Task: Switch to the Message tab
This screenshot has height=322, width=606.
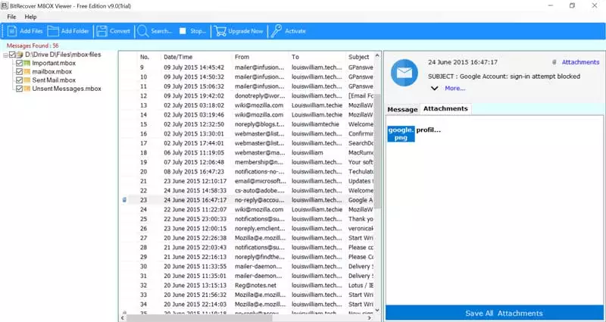Action: pyautogui.click(x=402, y=109)
